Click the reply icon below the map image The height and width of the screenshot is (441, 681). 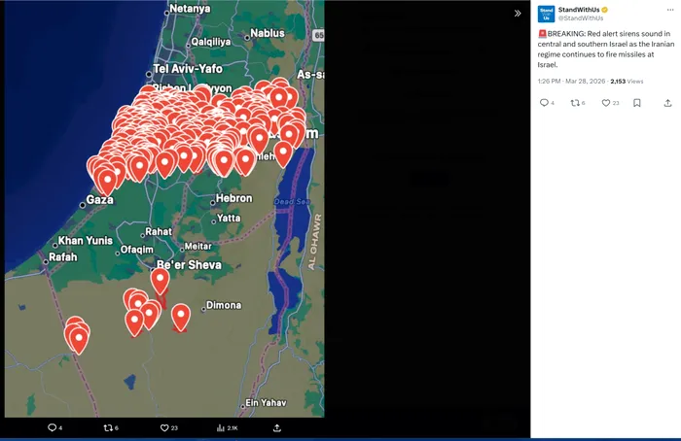point(53,427)
